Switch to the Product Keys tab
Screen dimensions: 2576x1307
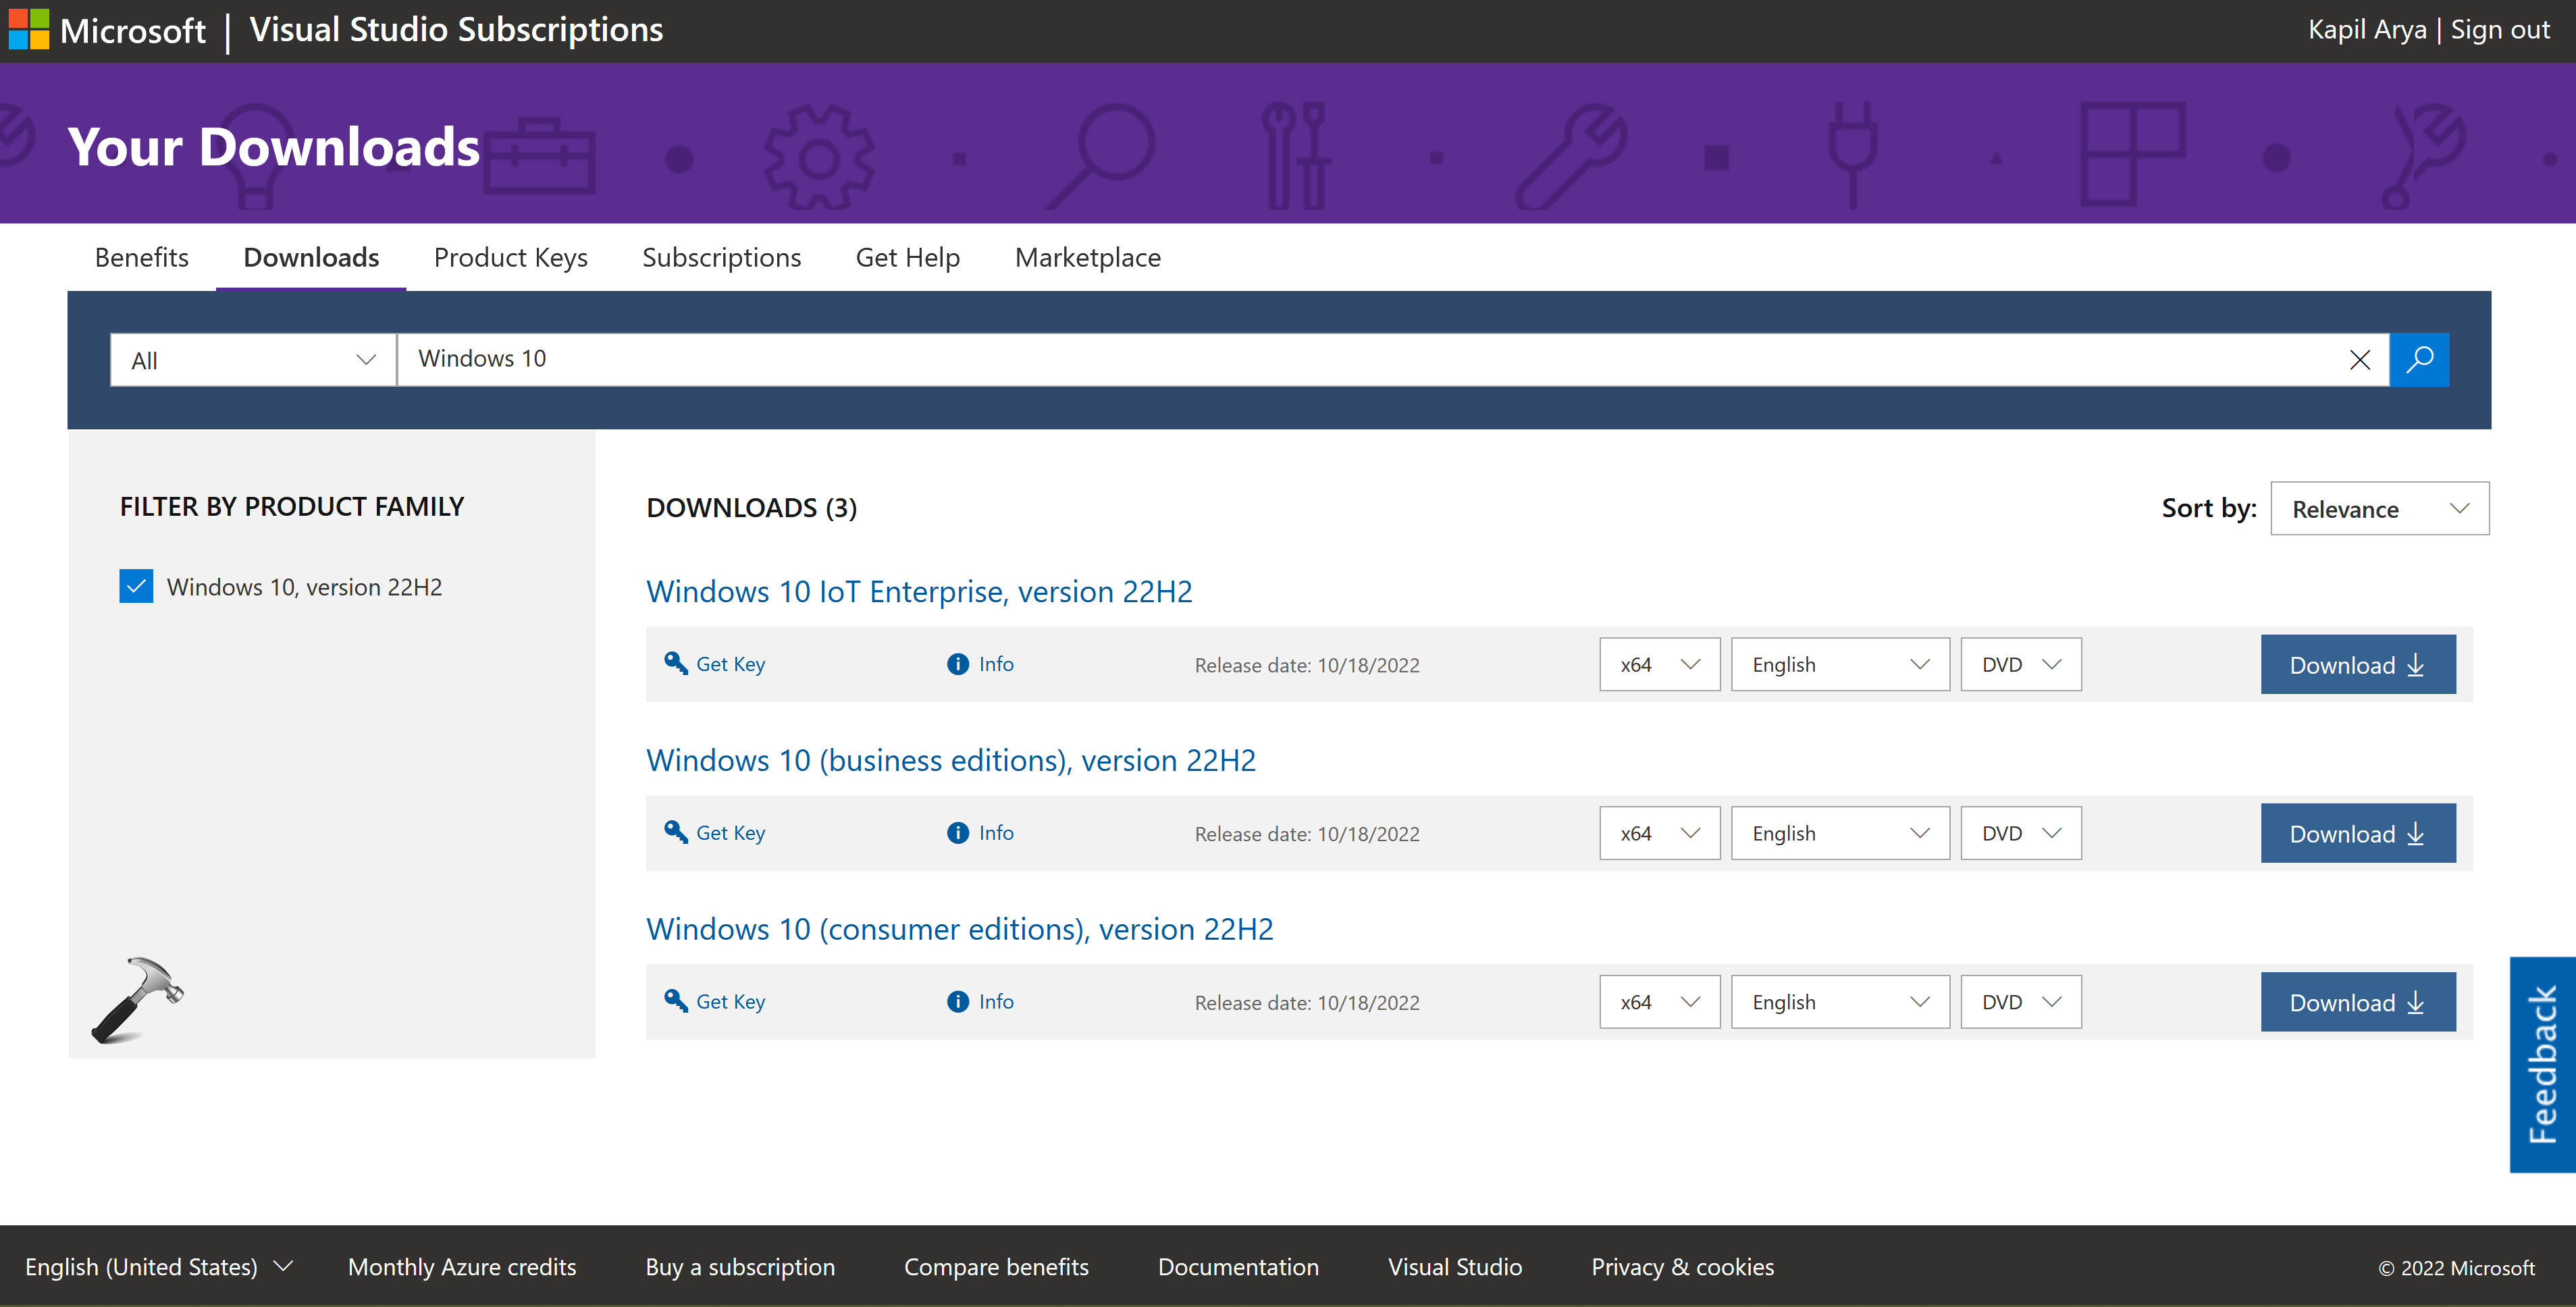(x=510, y=258)
